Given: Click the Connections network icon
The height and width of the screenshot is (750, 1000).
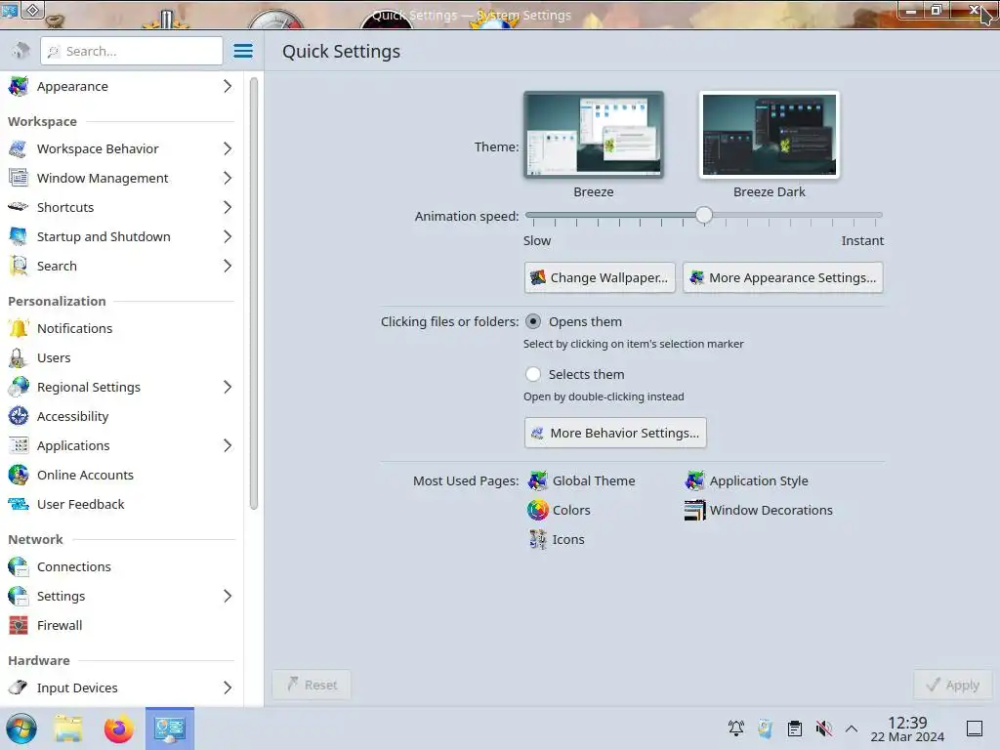Looking at the screenshot, I should [x=19, y=567].
